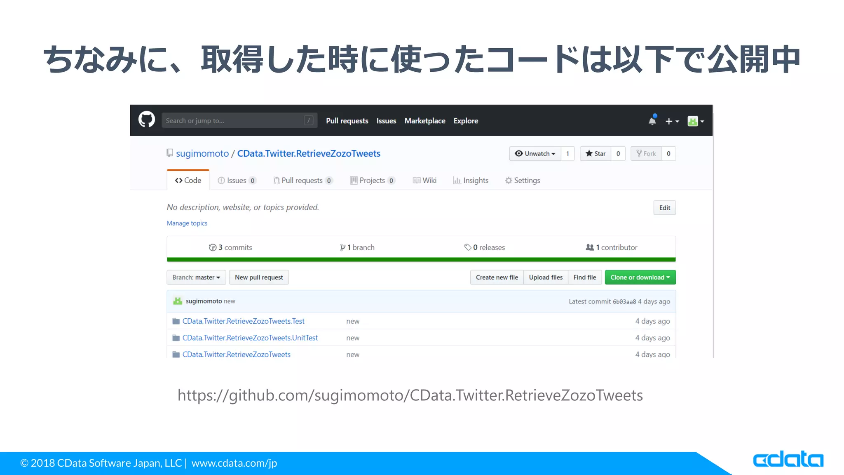View the 1 branch list
Image resolution: width=844 pixels, height=475 pixels.
(357, 247)
